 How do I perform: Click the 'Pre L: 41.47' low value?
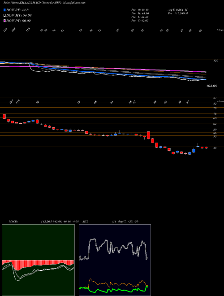coord(140,17)
